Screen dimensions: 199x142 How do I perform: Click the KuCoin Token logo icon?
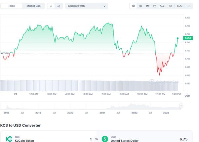(9, 139)
